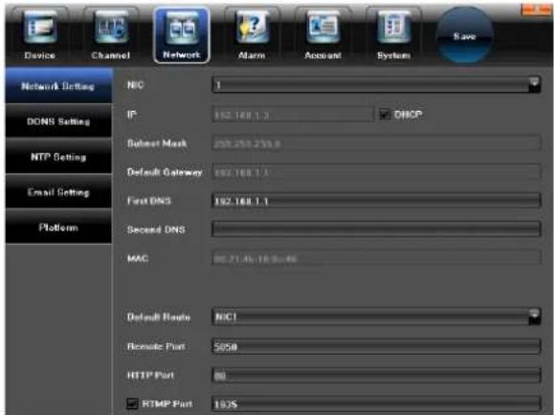Expand the NIC dropdown arrow
Image resolution: width=554 pixels, height=415 pixels.
(x=534, y=85)
